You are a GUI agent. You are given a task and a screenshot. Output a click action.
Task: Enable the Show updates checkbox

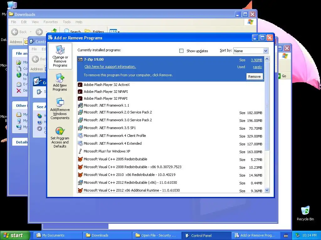tap(181, 51)
